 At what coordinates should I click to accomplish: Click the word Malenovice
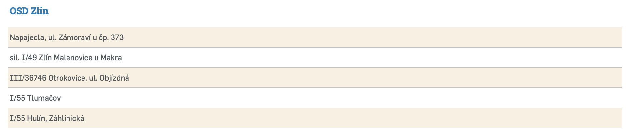[x=73, y=58]
